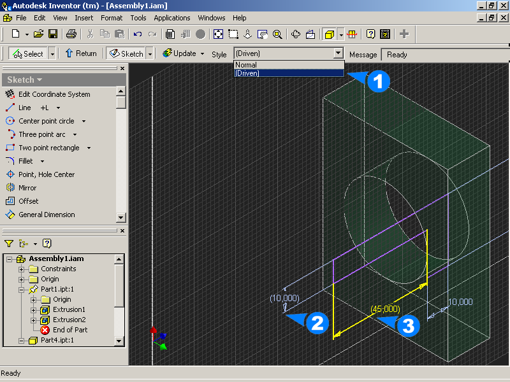
Task: Select Extrusion2 in the browser tree
Action: (69, 320)
